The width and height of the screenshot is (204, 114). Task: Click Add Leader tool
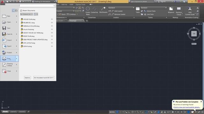coord(115,11)
